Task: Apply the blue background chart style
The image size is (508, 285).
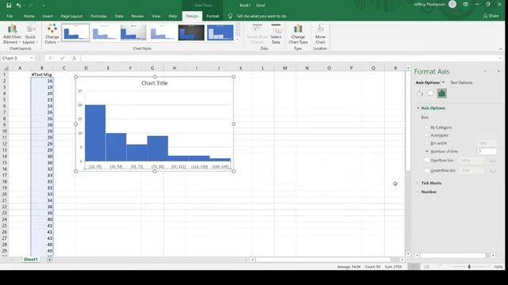Action: pos(221,32)
